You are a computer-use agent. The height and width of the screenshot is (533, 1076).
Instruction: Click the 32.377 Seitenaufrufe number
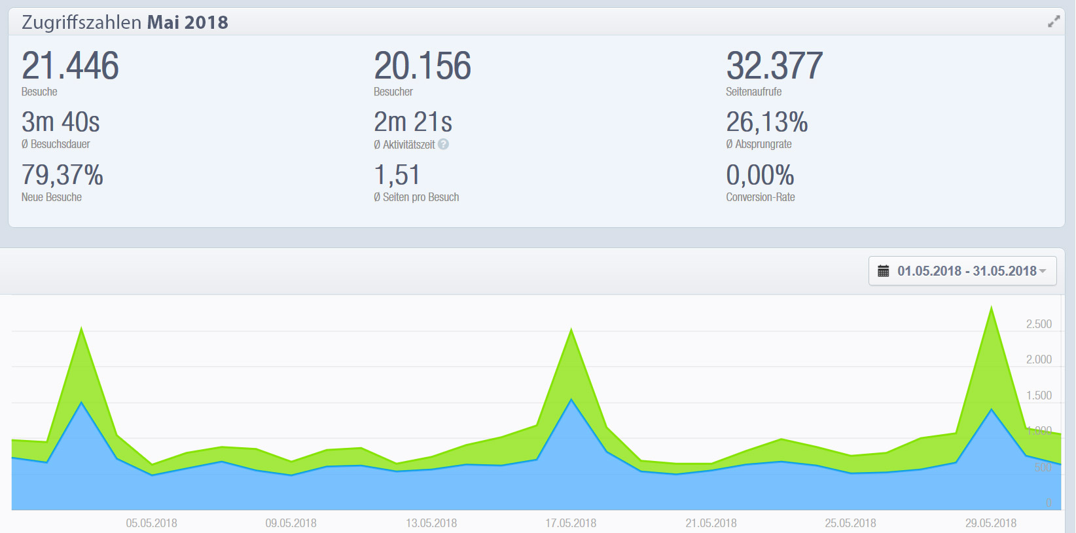pyautogui.click(x=774, y=66)
